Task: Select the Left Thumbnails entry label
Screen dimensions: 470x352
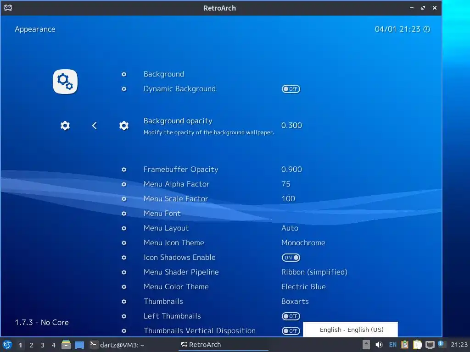Action: (x=172, y=316)
